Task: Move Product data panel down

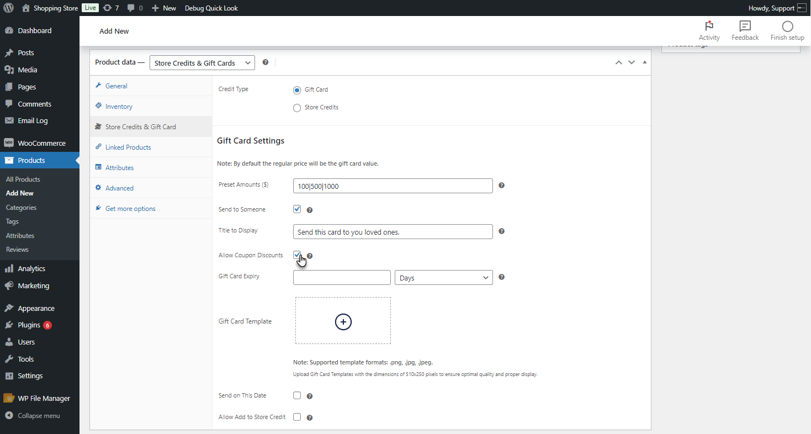Action: (x=632, y=62)
